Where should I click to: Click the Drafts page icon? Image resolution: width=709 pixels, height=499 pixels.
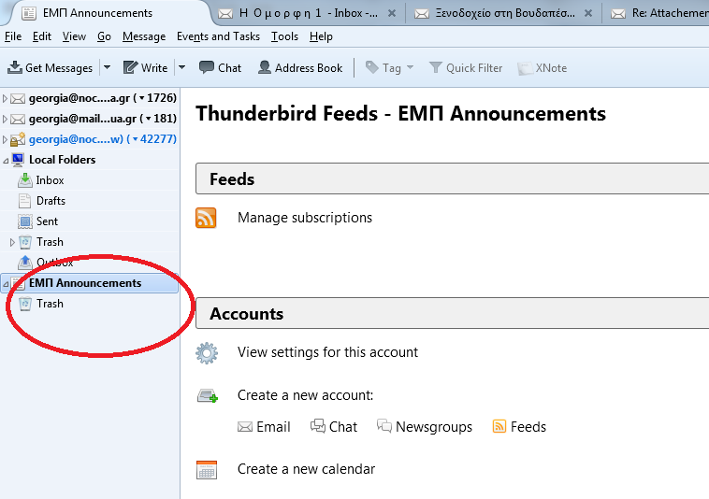pyautogui.click(x=25, y=201)
